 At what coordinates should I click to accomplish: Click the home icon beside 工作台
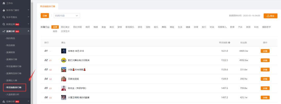pos(4,3)
